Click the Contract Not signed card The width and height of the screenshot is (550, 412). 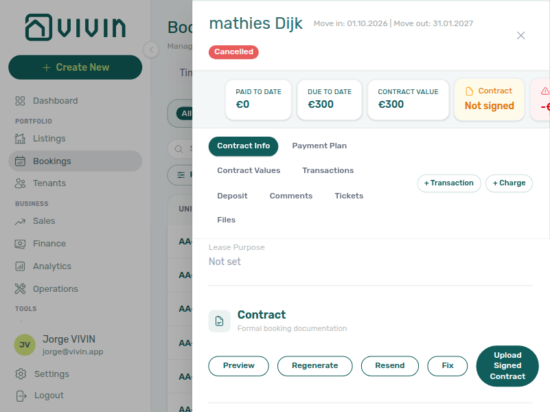pyautogui.click(x=490, y=100)
